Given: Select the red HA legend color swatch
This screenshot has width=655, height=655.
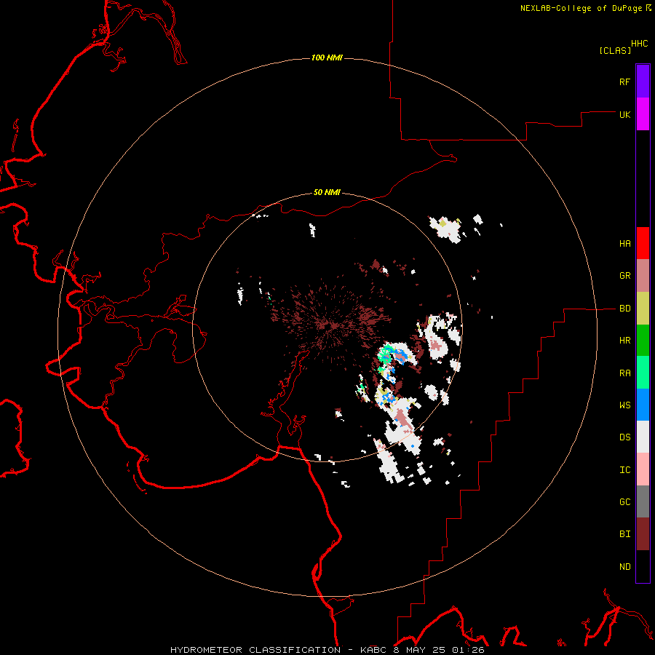Looking at the screenshot, I should (643, 243).
